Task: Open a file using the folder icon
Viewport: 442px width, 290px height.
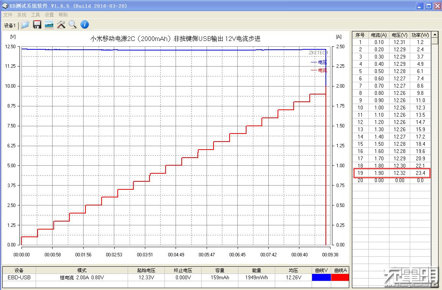Action: (25, 24)
